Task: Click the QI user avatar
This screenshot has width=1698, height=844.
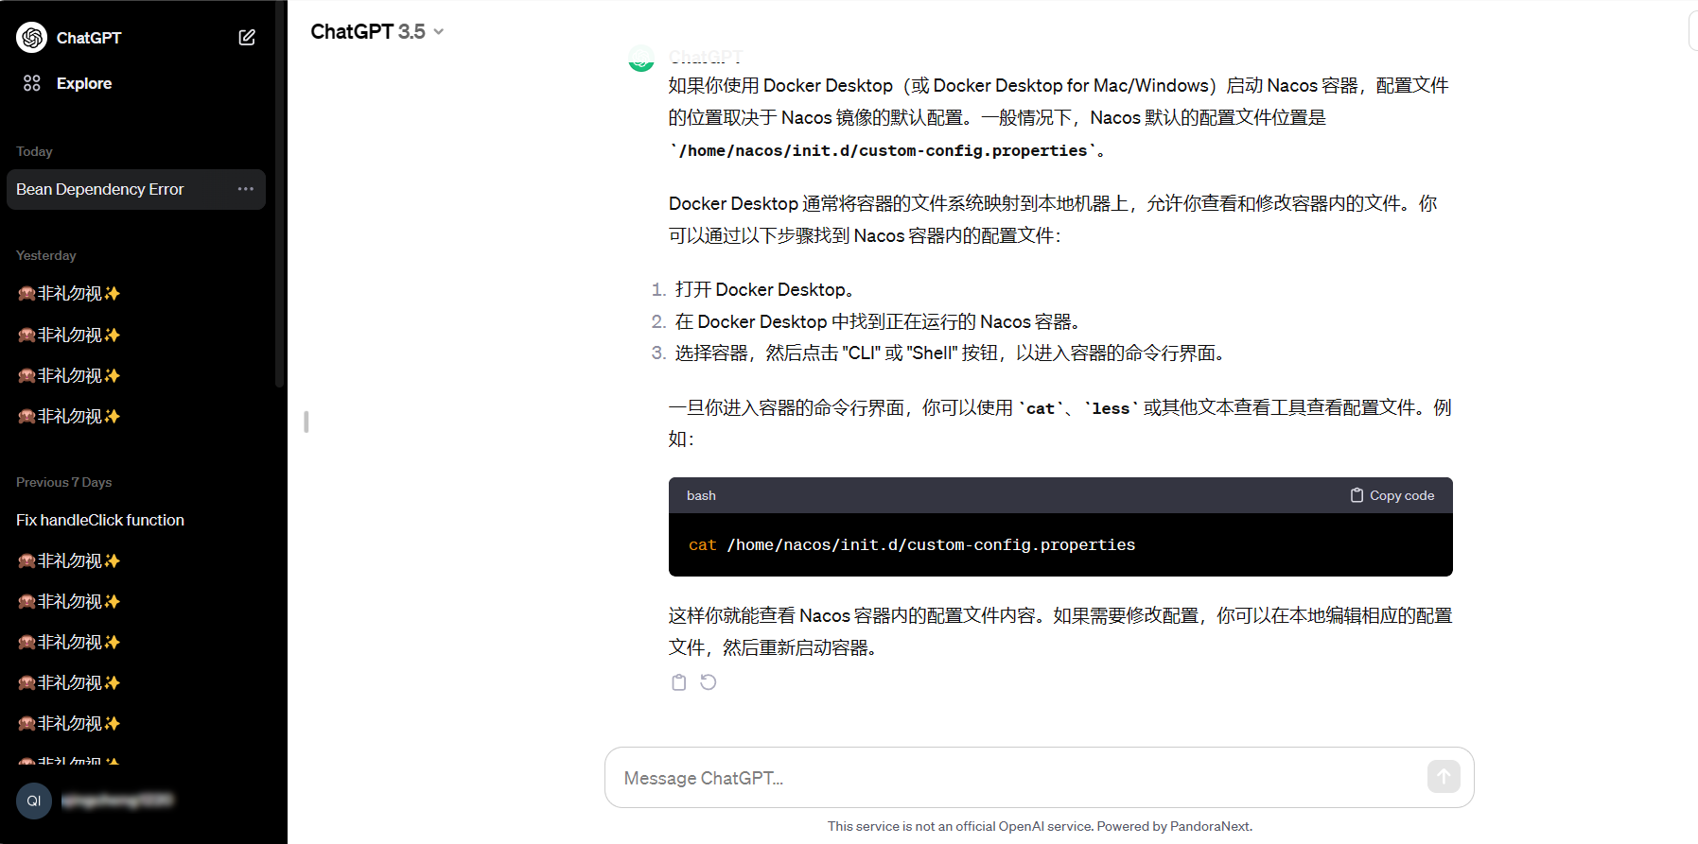Action: 34,801
